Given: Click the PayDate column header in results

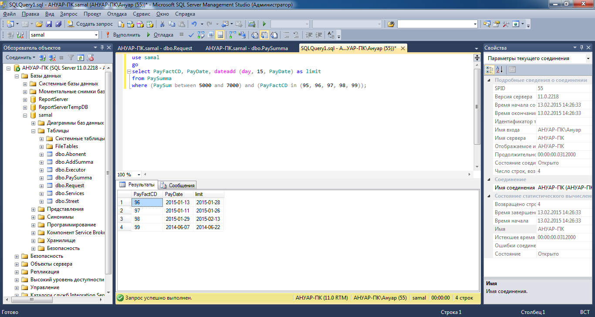Looking at the screenshot, I should pos(178,194).
